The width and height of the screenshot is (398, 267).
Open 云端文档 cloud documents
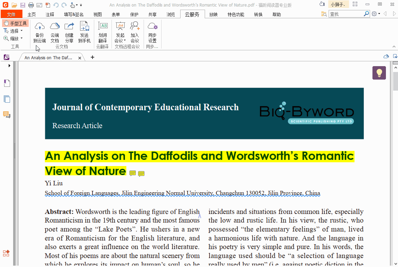(x=55, y=33)
